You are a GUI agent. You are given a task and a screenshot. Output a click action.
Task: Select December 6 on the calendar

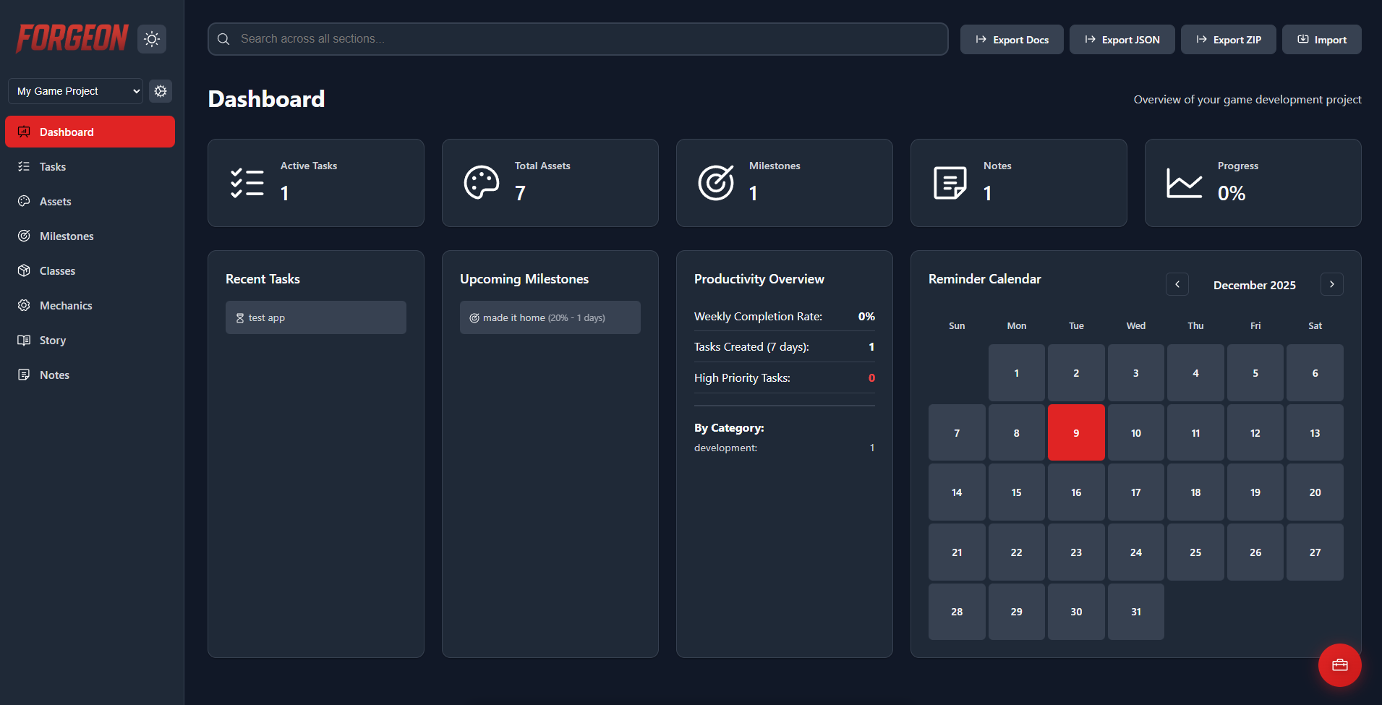1315,373
